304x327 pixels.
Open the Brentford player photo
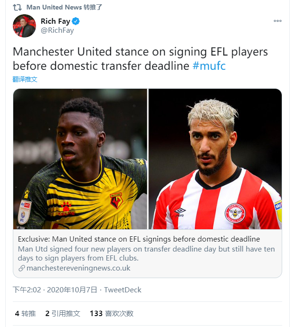215,159
